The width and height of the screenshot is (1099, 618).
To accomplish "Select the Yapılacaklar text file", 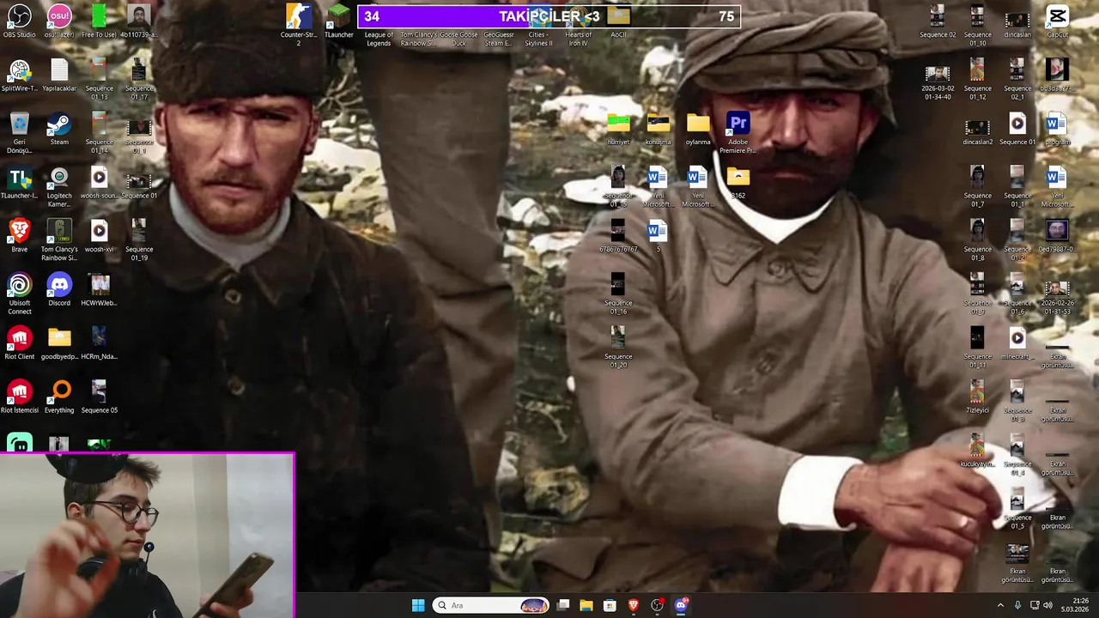I will click(59, 76).
